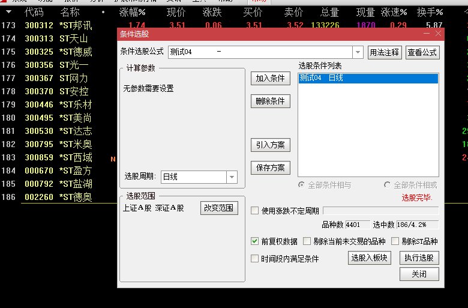Select the 测试04 日线 condition in list
The image size is (468, 308).
coord(368,78)
